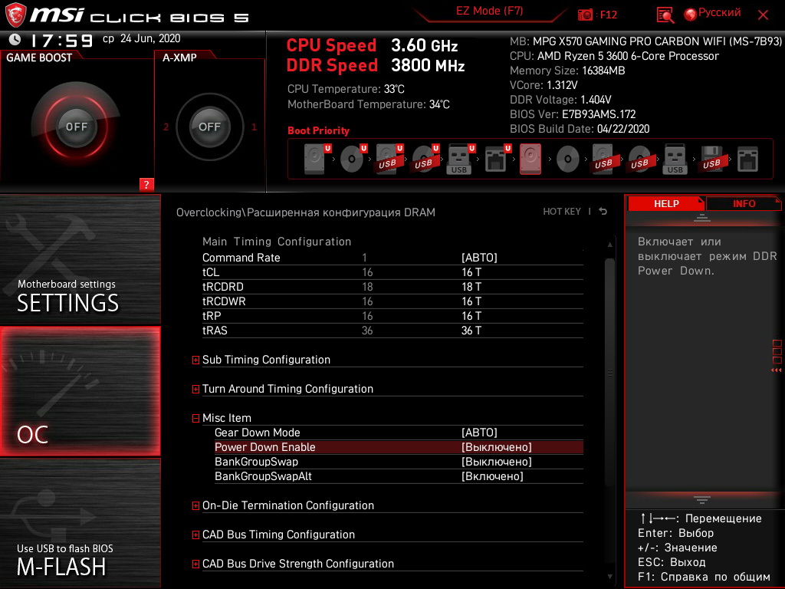This screenshot has height=589, width=785.
Task: Edit the tCL 16 T value
Action: pos(471,272)
